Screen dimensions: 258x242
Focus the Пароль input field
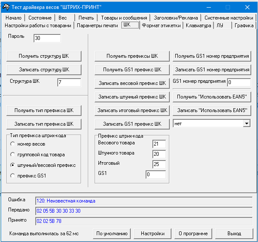point(47,38)
